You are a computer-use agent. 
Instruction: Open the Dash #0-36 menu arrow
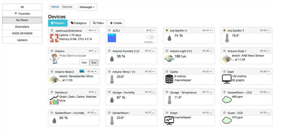point(268,72)
